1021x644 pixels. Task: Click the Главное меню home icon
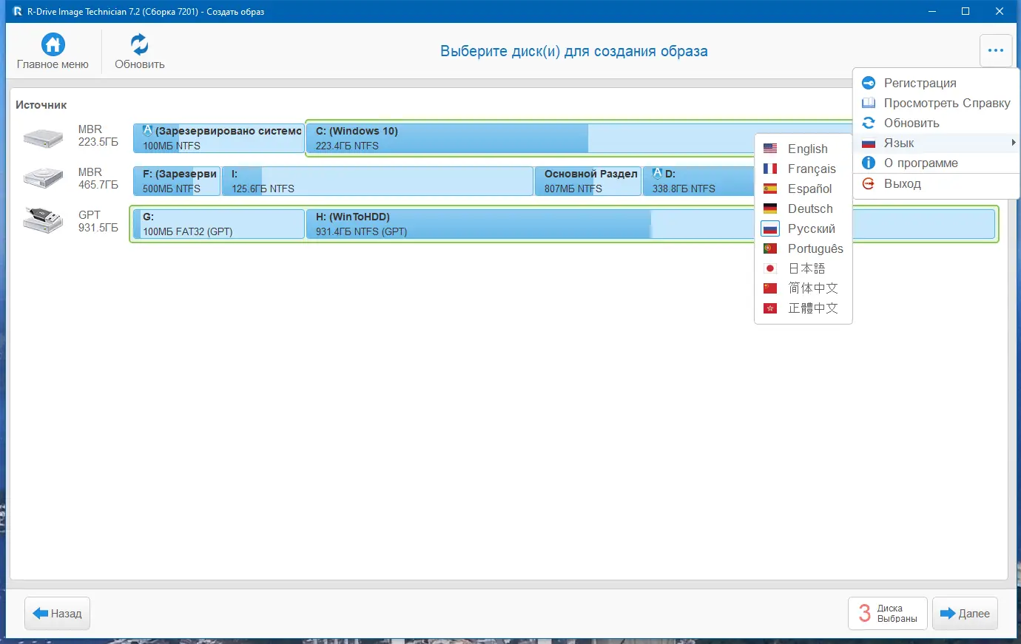(x=52, y=44)
